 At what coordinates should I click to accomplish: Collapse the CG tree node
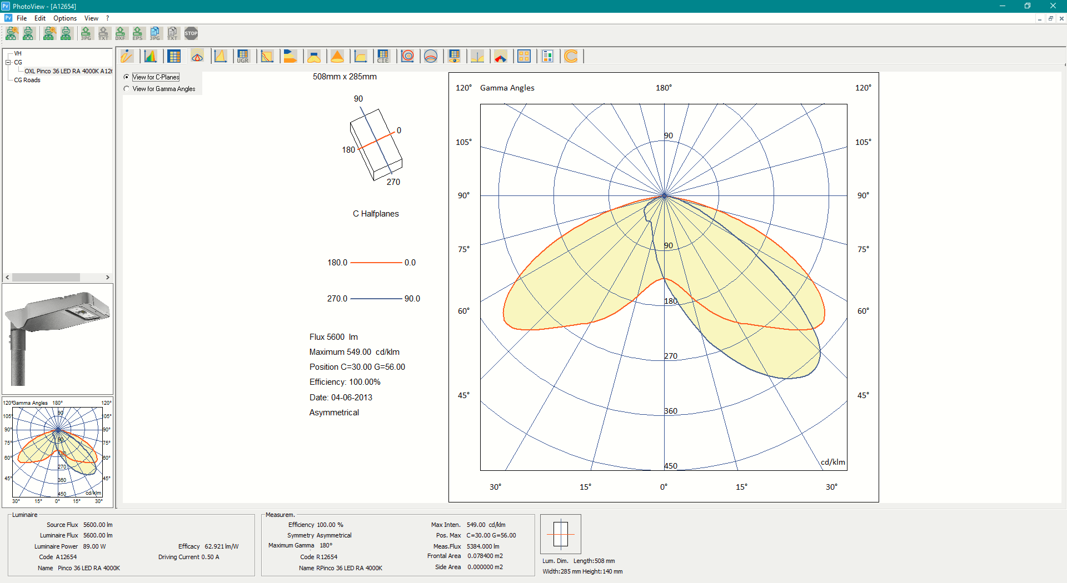click(x=9, y=62)
